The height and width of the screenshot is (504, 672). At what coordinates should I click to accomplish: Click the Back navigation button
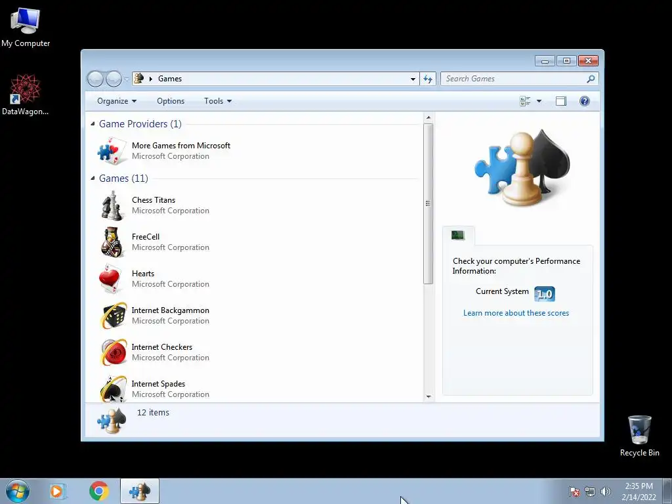point(95,79)
